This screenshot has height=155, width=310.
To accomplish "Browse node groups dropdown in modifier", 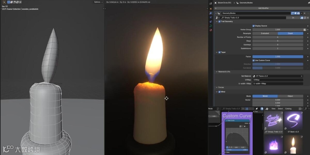I will pyautogui.click(x=218, y=18).
